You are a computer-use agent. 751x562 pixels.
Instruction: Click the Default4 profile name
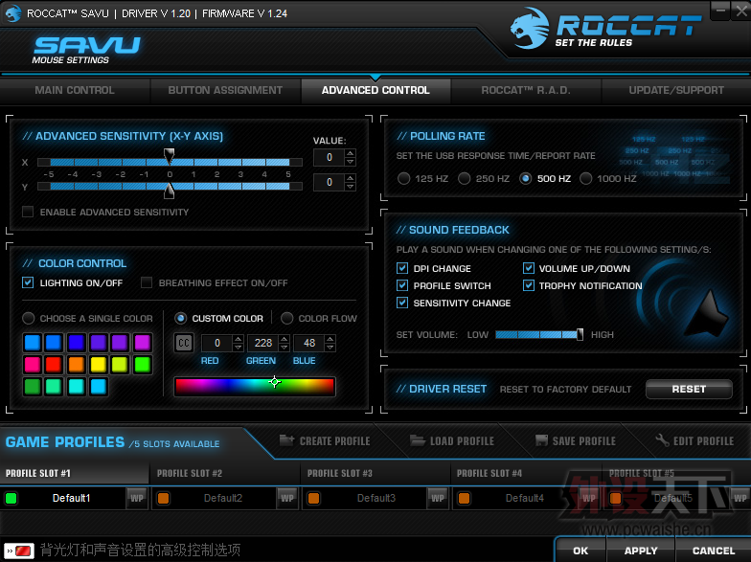coord(525,498)
